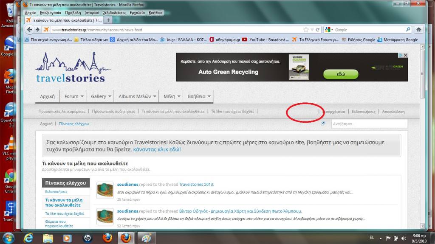435x244 pixels.
Task: Click the travelstories logo
Action: [x=73, y=67]
